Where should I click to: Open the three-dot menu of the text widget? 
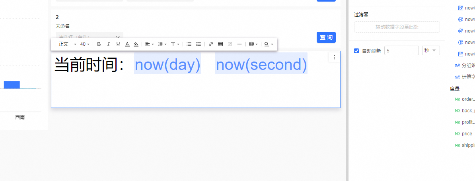(x=334, y=57)
